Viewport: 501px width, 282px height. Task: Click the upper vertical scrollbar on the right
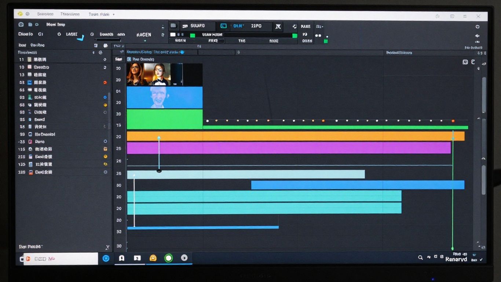(x=484, y=95)
